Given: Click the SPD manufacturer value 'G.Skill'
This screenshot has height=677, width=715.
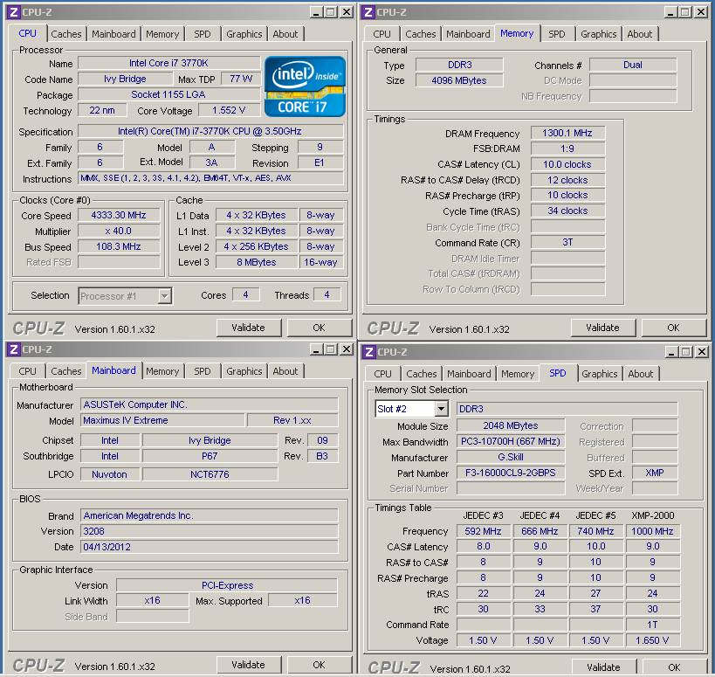Looking at the screenshot, I should pos(511,457).
